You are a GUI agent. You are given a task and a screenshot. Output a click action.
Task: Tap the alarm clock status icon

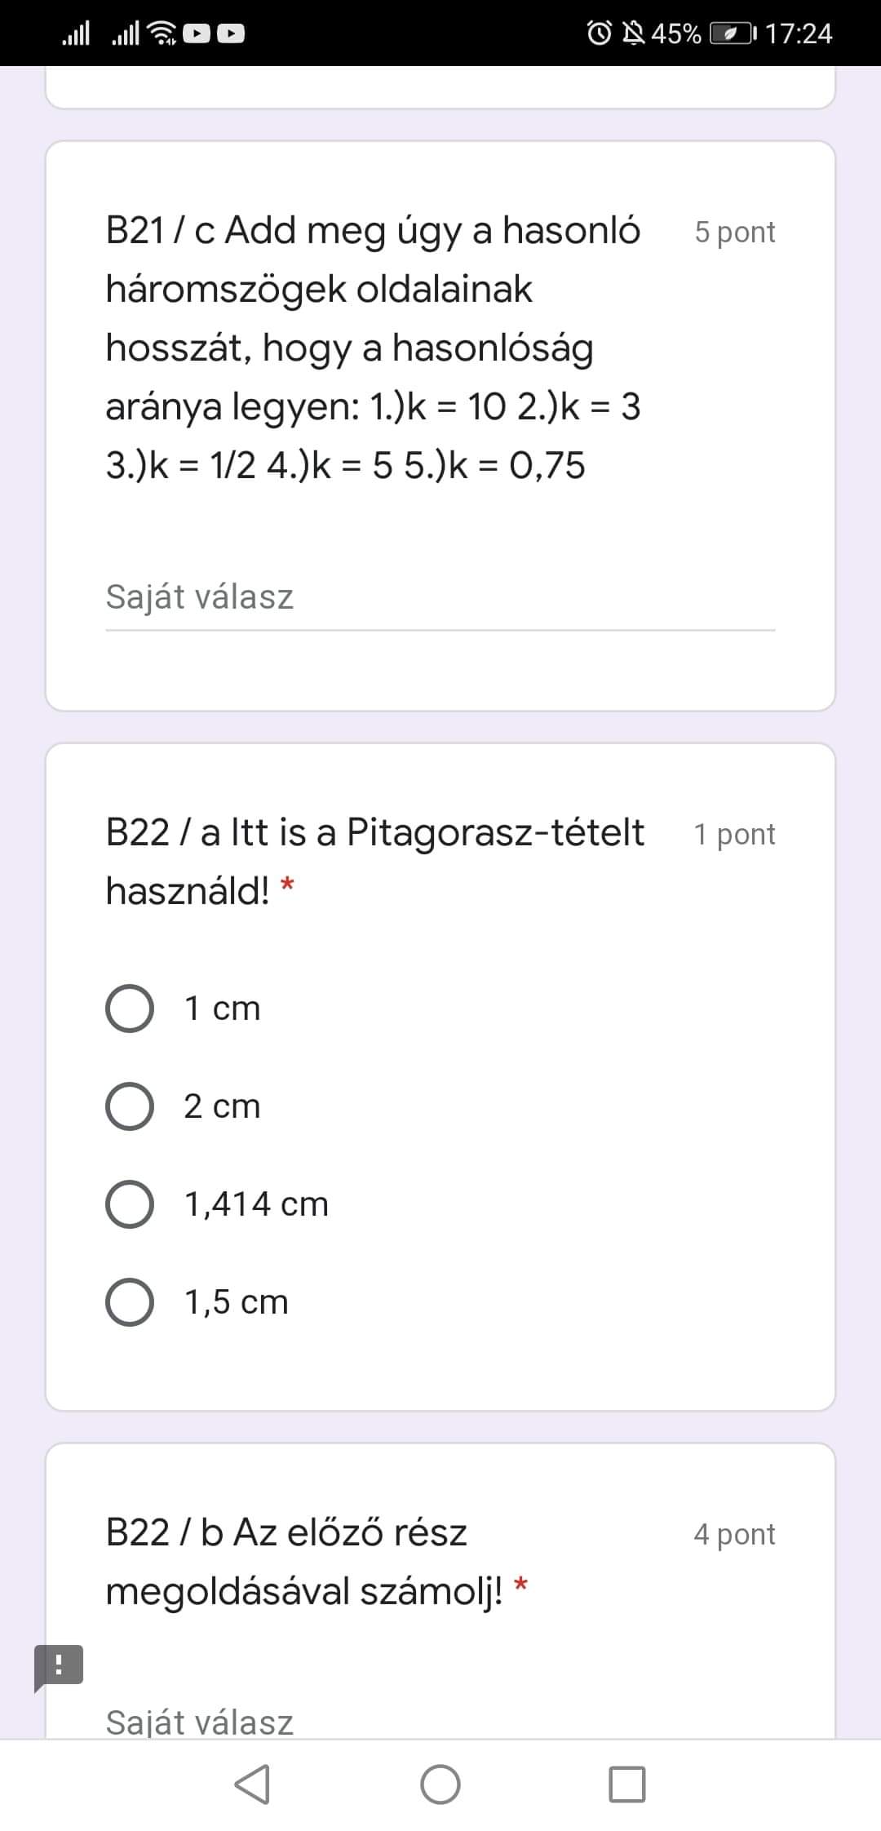point(600,33)
